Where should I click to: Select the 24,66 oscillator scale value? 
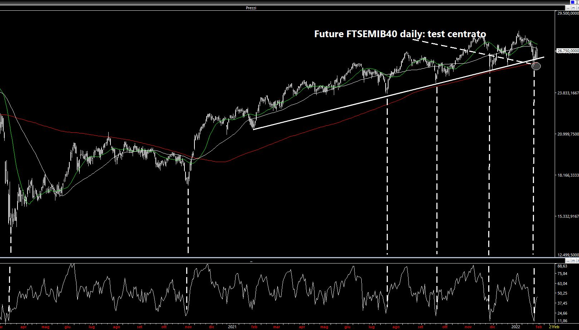(x=562, y=313)
